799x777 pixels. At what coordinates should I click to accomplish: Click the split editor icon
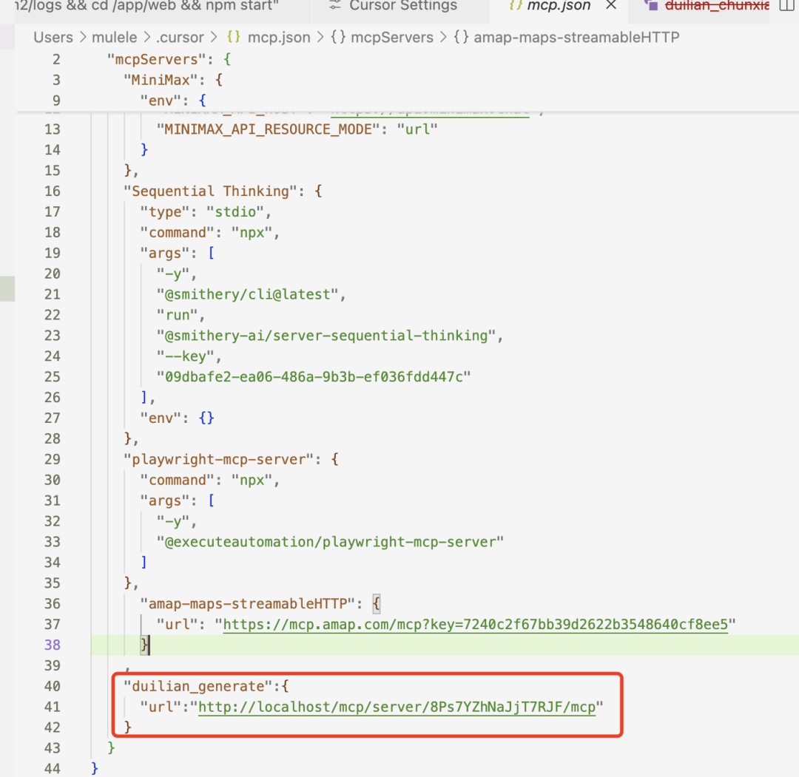point(786,5)
